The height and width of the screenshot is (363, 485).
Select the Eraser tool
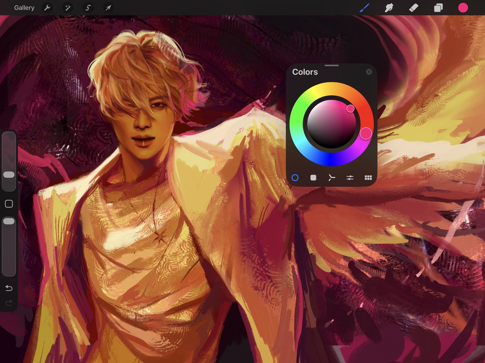[x=413, y=8]
